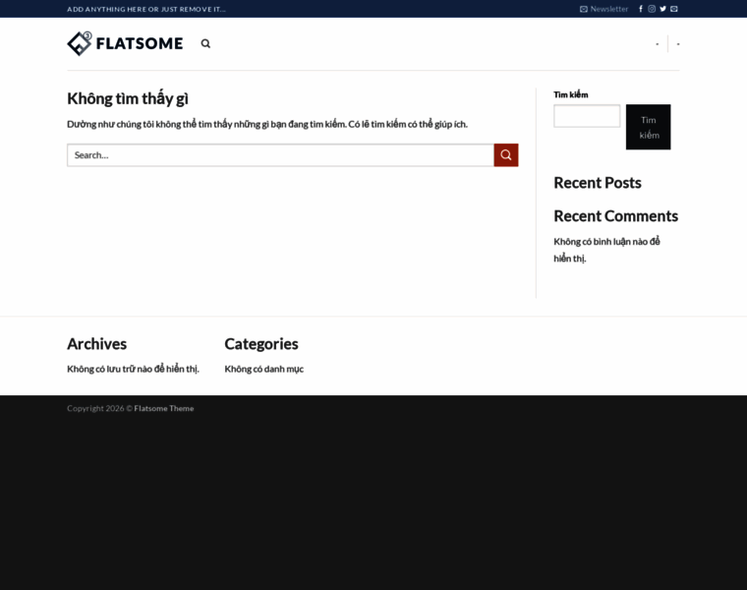
Task: Click the ADD ANYTHING HERE top bar text
Action: pos(146,9)
